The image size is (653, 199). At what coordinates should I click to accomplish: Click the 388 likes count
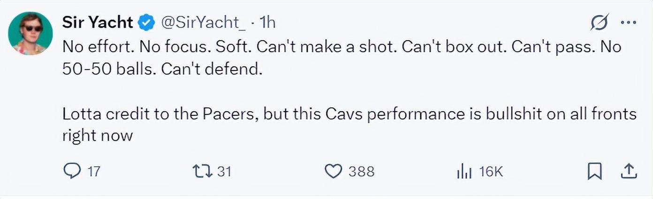point(361,172)
